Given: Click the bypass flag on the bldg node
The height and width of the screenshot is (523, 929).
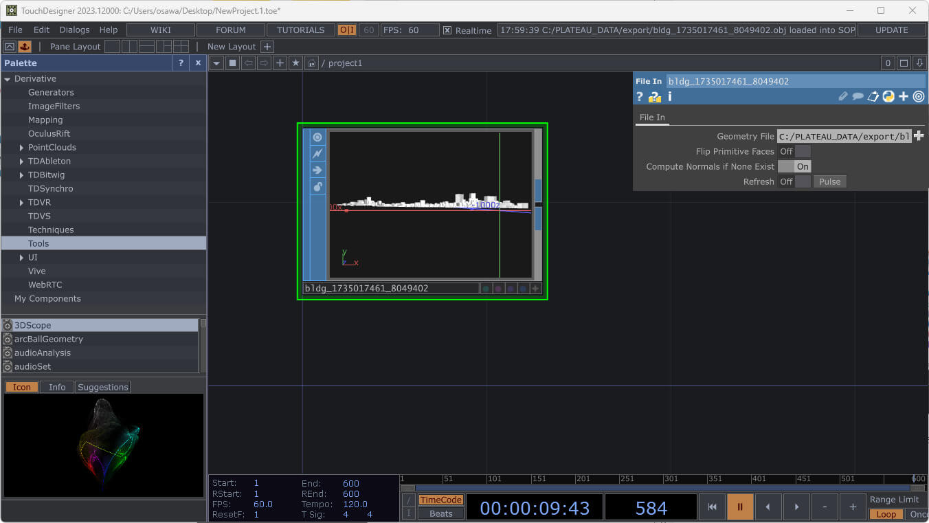Looking at the screenshot, I should tap(317, 154).
